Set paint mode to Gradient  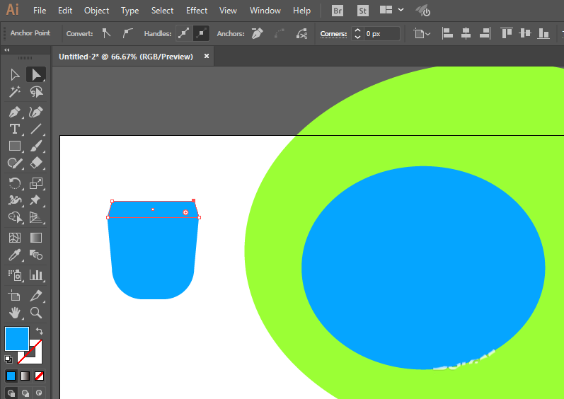(x=25, y=376)
